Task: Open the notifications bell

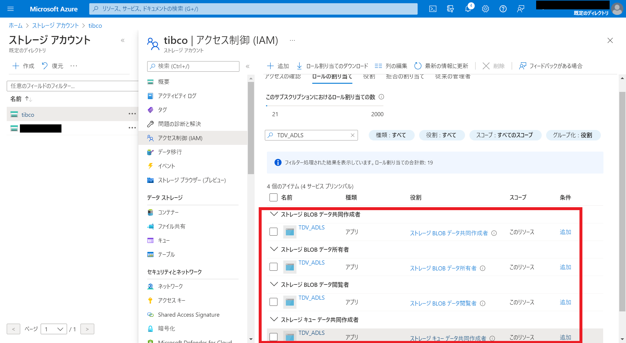Action: point(468,9)
